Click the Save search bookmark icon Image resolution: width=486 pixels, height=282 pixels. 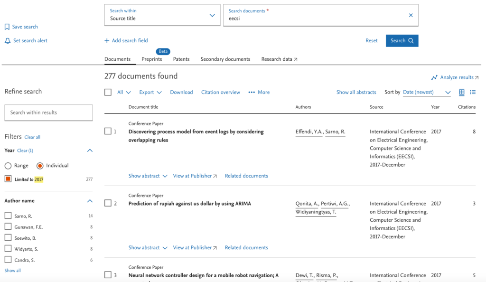(x=7, y=27)
